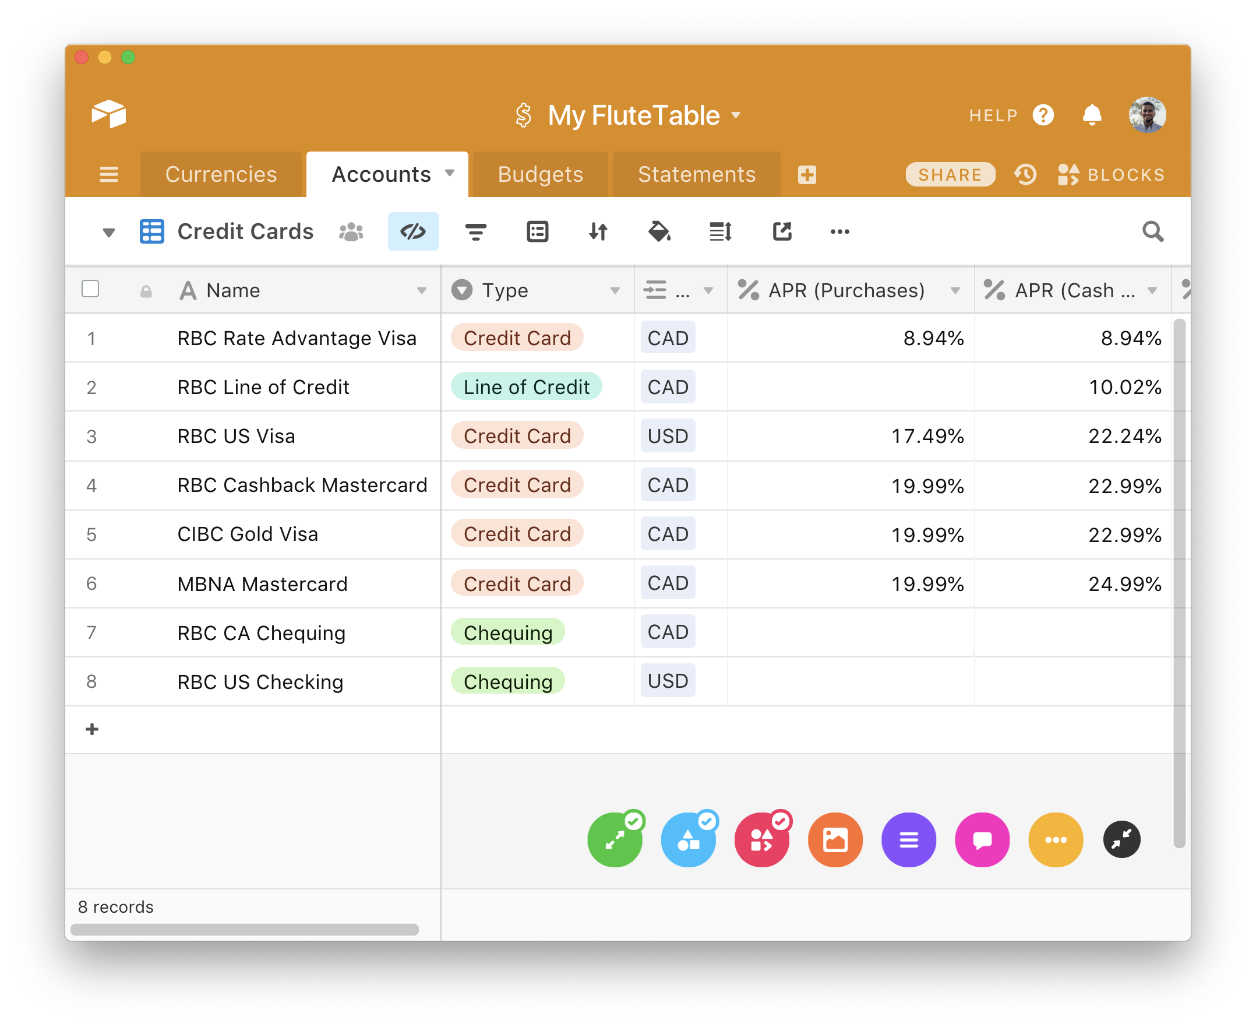Expand the My FluteTable base dropdown

pos(736,115)
